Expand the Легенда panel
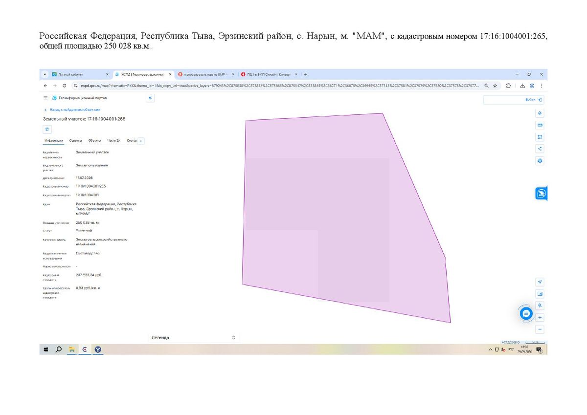This screenshot has width=587, height=415. point(193,338)
